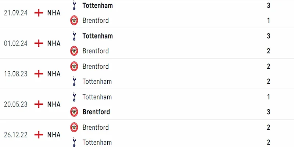Select the 21.09.24 match date
294x147 pixels.
click(x=16, y=13)
